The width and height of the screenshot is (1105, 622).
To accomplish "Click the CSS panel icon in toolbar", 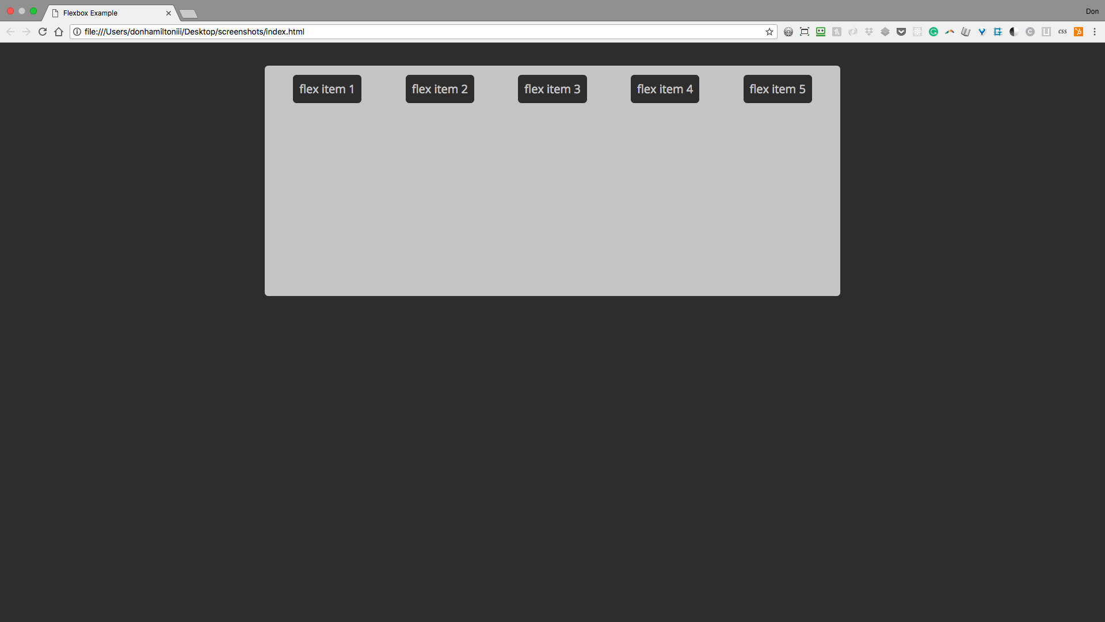I will (1062, 31).
